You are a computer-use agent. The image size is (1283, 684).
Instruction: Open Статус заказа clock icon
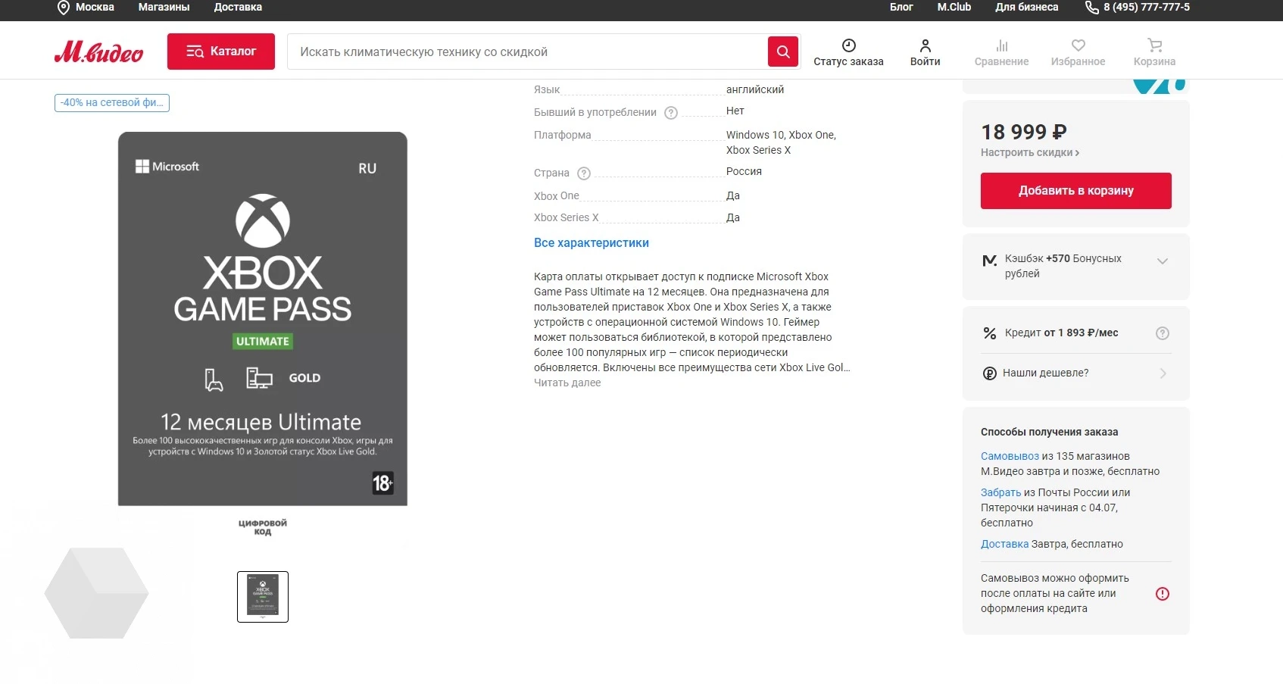click(x=849, y=45)
